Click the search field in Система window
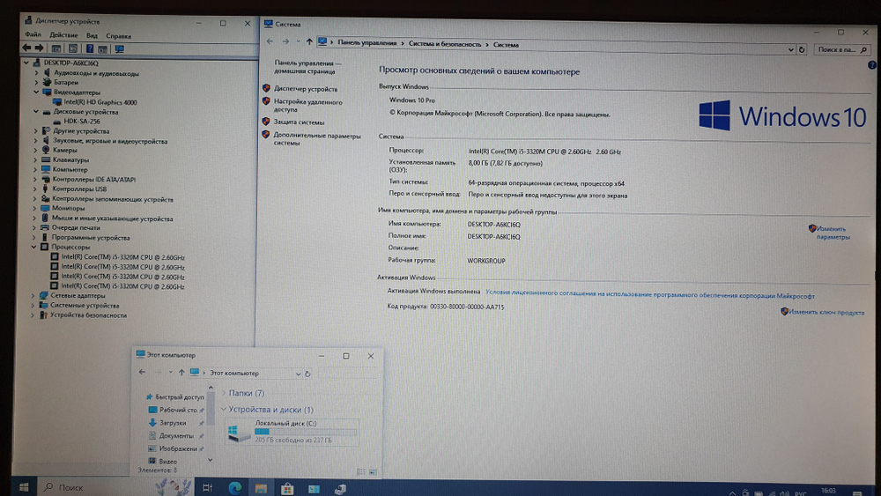Viewport: 881px width, 496px height. click(x=841, y=50)
